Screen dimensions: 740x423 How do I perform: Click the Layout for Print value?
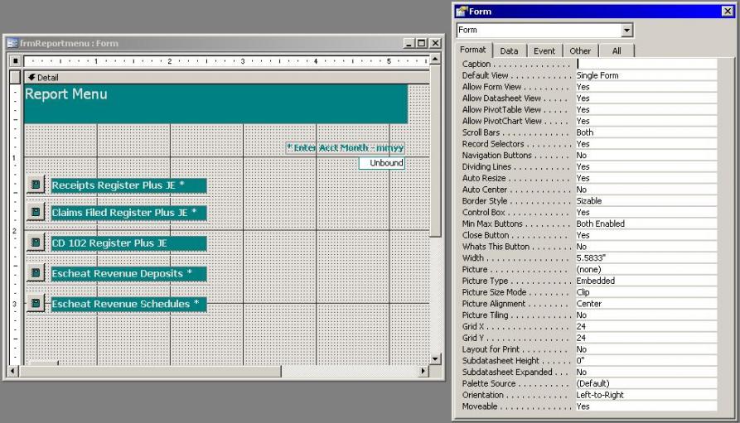646,349
